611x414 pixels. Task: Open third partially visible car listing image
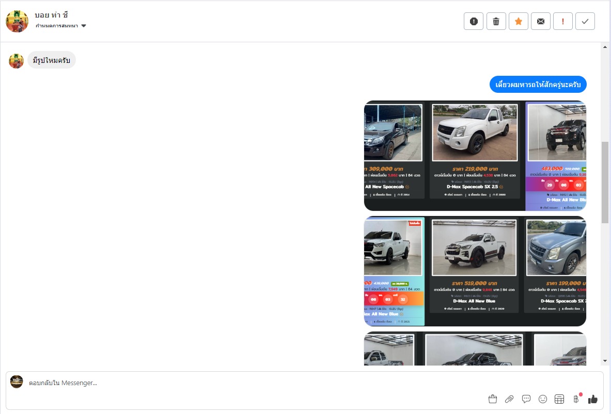coord(475,349)
